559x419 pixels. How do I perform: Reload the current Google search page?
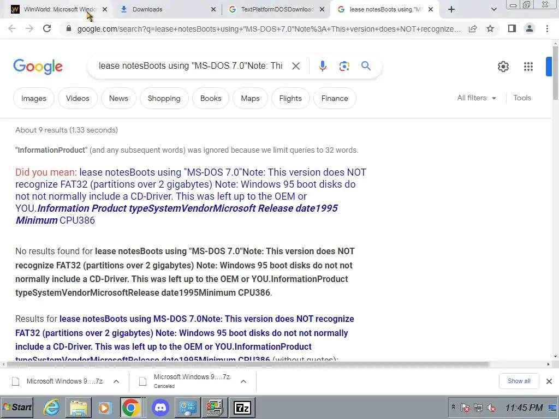point(47,28)
